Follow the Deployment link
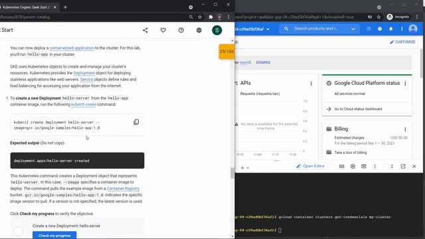The width and height of the screenshot is (425, 239). (x=84, y=73)
